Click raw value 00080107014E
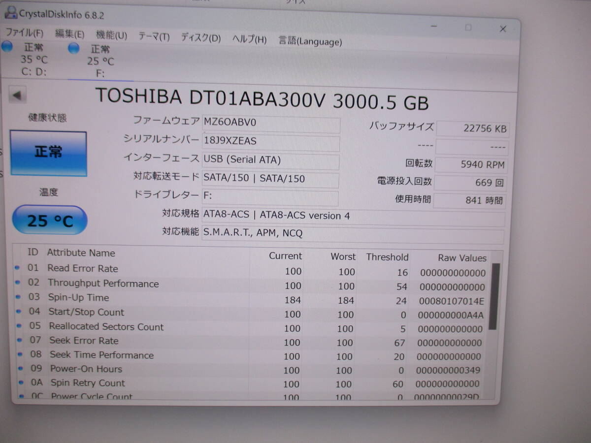Viewport: 591px width, 443px height. pyautogui.click(x=451, y=301)
